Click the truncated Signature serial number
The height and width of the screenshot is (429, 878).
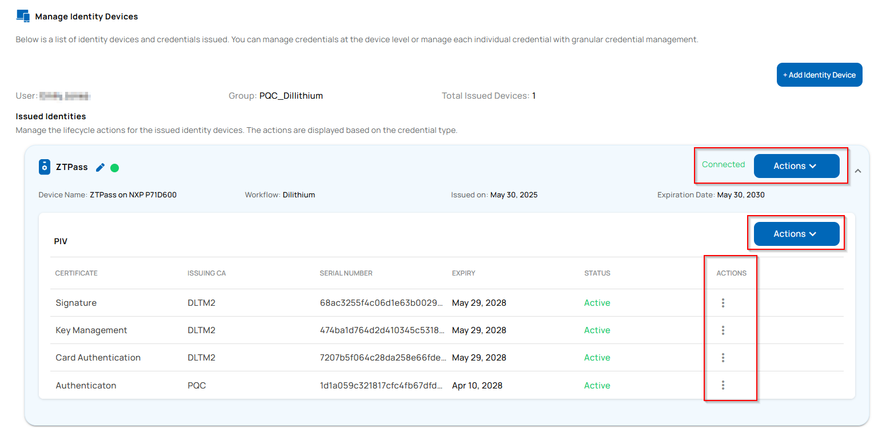pos(382,302)
